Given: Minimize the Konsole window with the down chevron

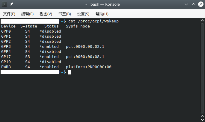Looking at the screenshot, I should click(186, 4).
